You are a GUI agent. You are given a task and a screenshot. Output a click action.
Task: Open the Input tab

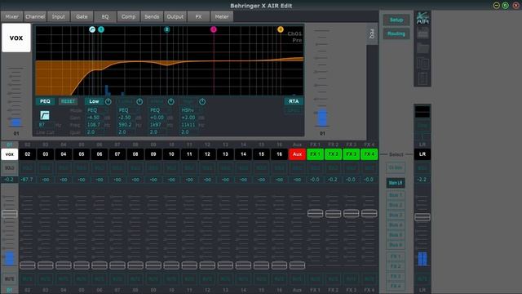coord(58,16)
